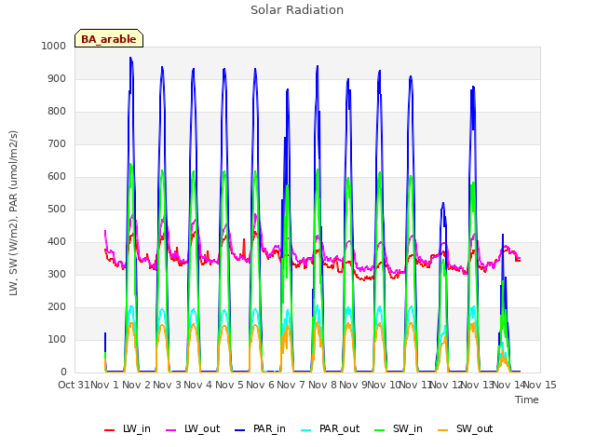Click the y-axis label LW, SW, PAR

click(x=13, y=213)
